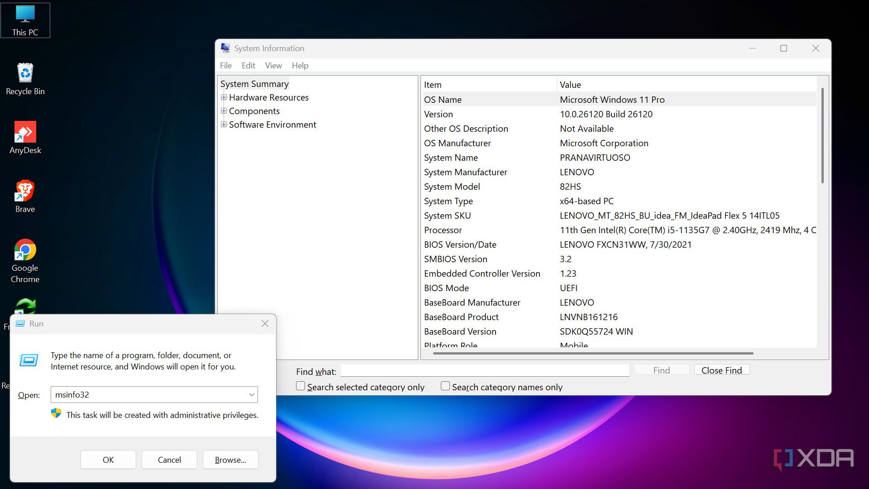The image size is (869, 489).
Task: Click the Find what text field
Action: point(485,370)
